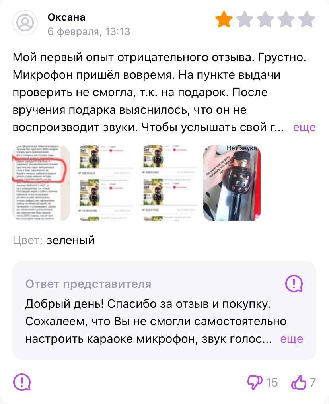Open the red-circled text screenshot thumbnail
The image size is (329, 404).
pyautogui.click(x=41, y=183)
